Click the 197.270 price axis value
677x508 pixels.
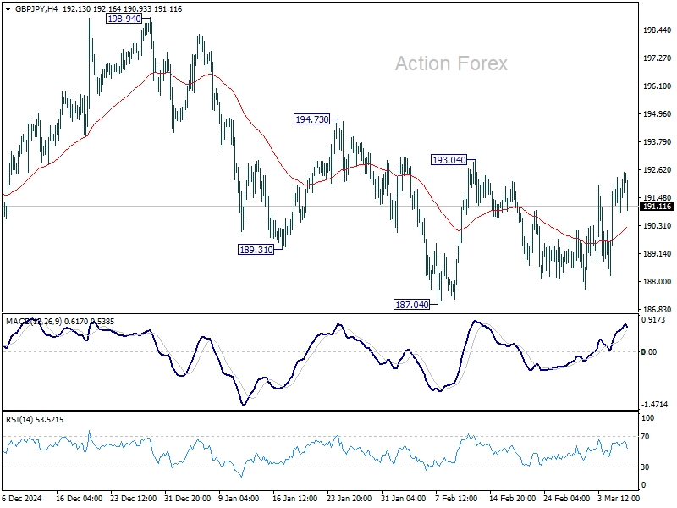658,58
